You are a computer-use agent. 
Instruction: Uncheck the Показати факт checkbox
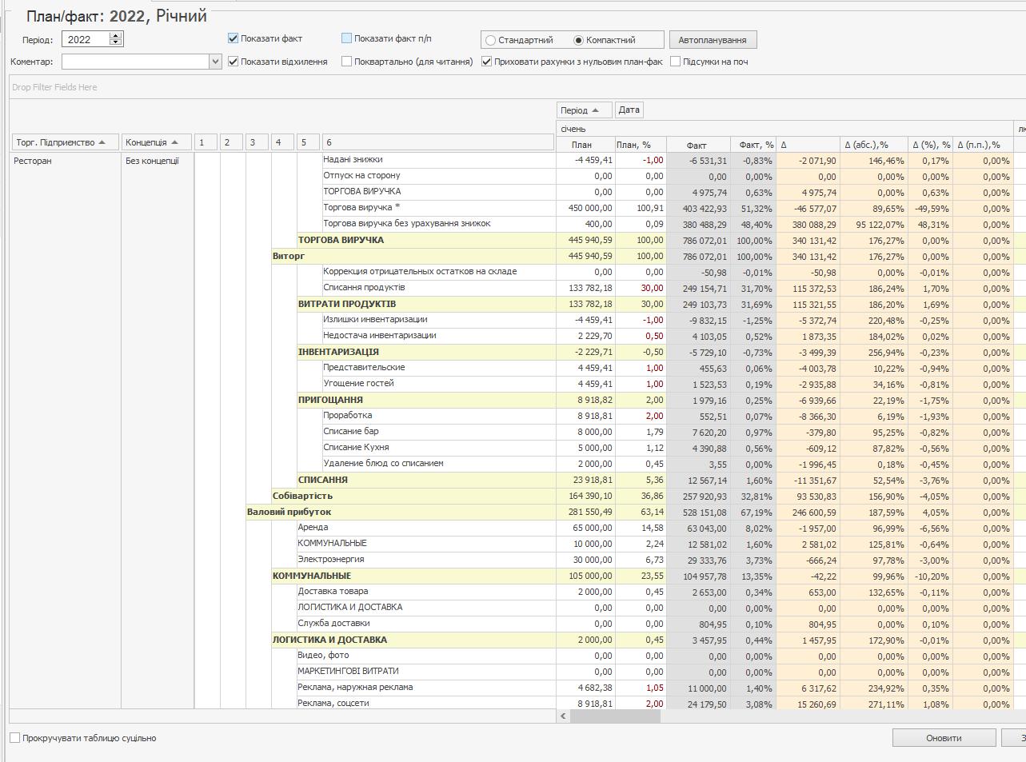(x=234, y=38)
